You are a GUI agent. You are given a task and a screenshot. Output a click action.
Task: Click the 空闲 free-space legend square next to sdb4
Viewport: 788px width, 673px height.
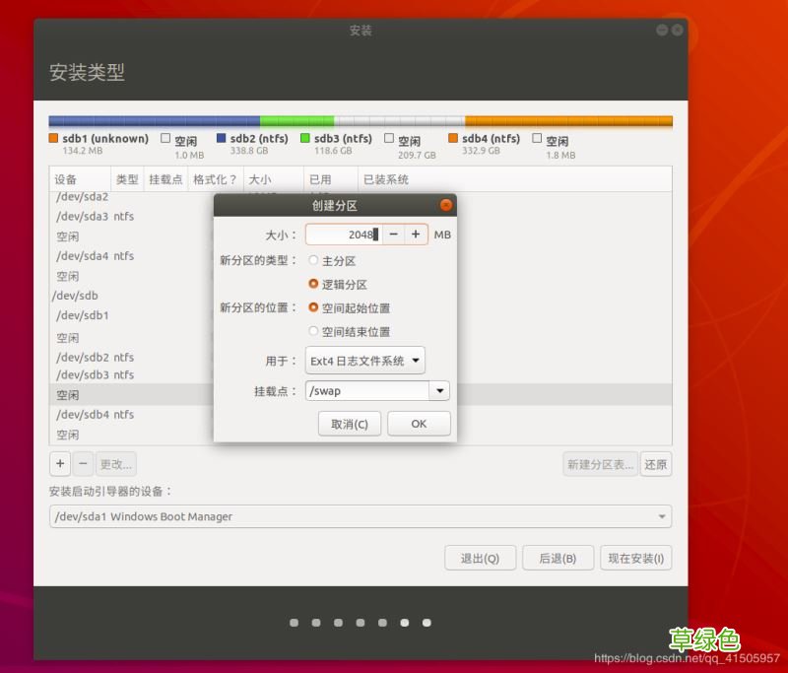(537, 139)
